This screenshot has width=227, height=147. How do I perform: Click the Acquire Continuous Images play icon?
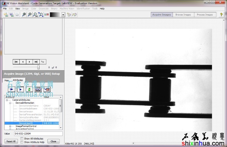(20, 90)
